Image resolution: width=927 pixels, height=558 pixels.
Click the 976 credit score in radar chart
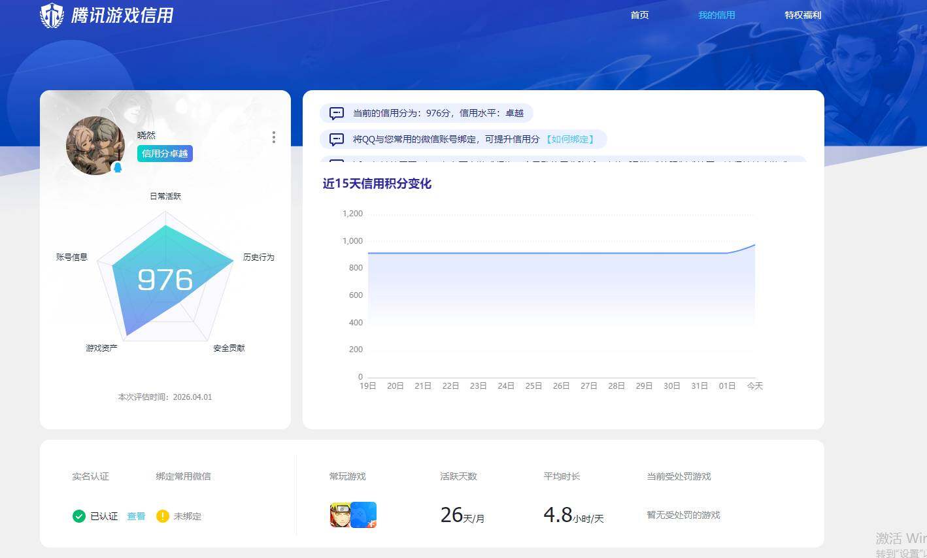tap(165, 280)
